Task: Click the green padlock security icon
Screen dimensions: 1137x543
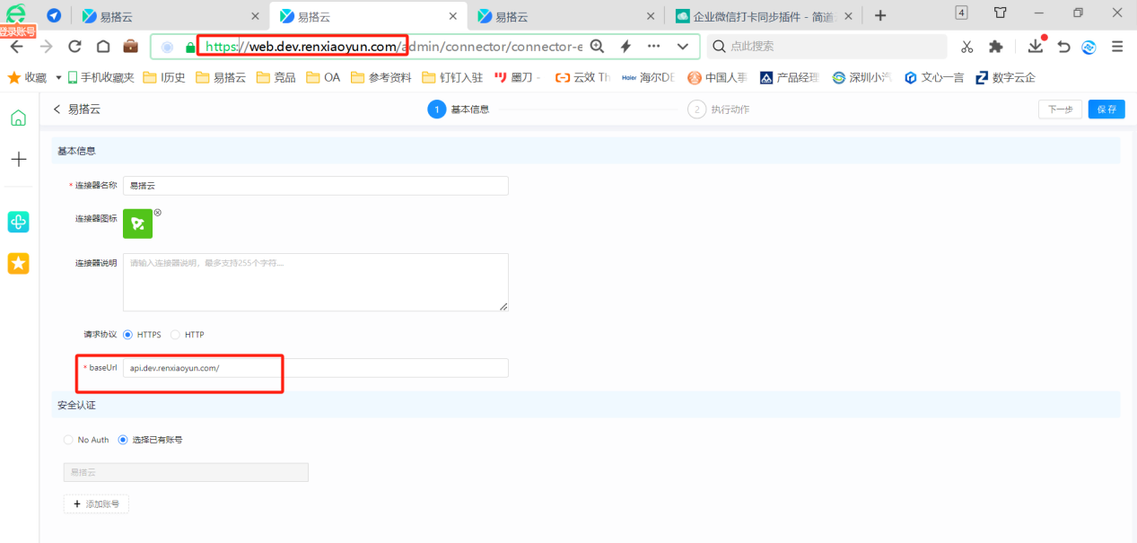Action: (x=189, y=47)
